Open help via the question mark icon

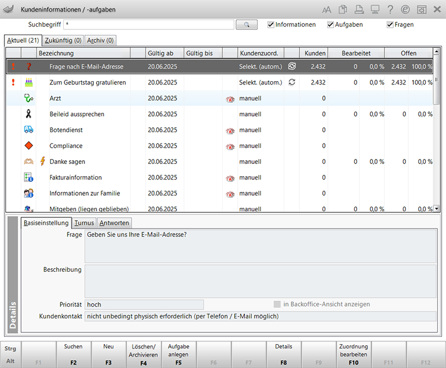(x=390, y=9)
